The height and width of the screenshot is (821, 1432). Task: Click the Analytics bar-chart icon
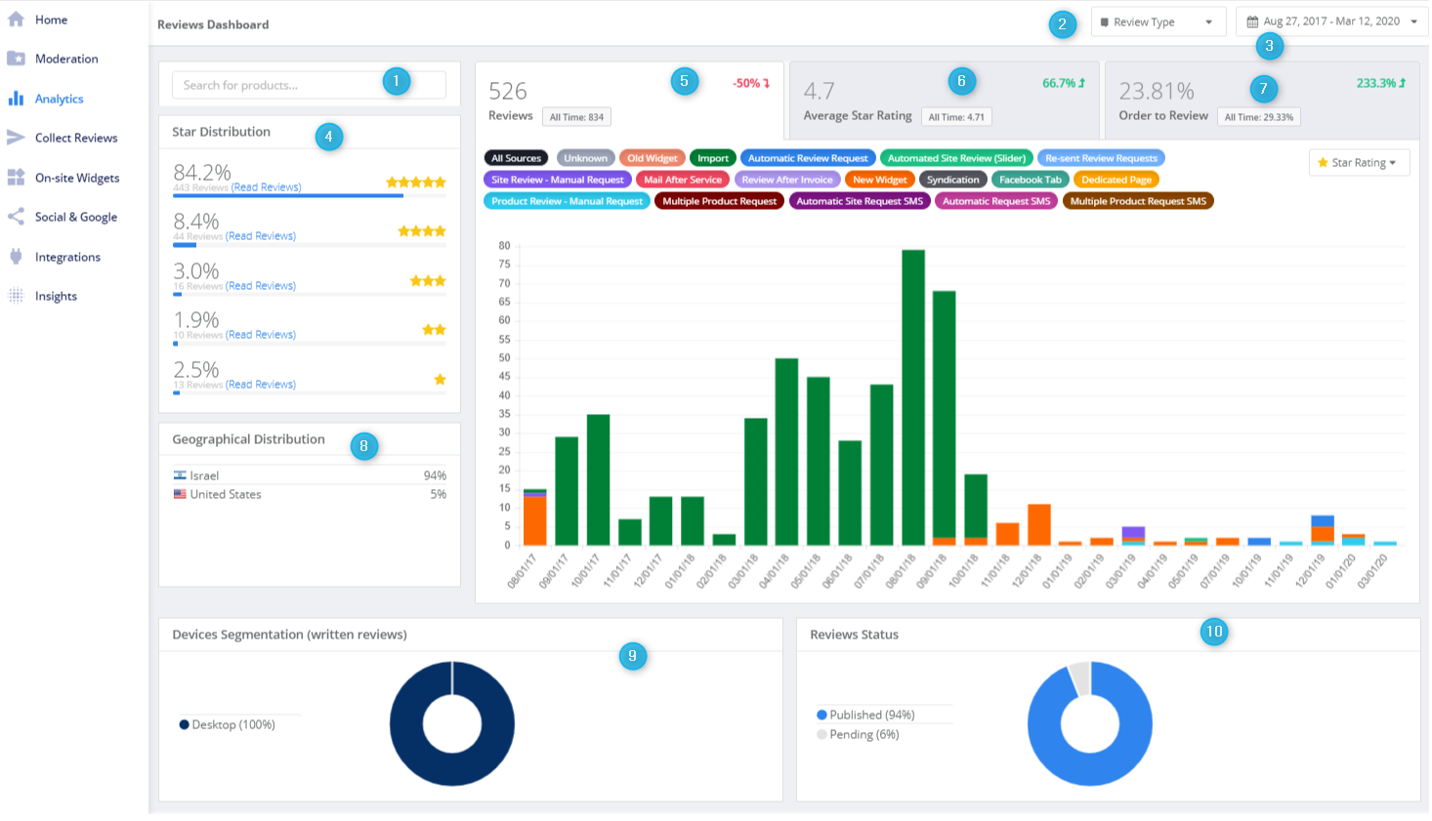(15, 98)
